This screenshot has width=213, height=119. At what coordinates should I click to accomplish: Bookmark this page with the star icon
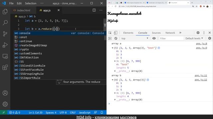click(x=196, y=6)
